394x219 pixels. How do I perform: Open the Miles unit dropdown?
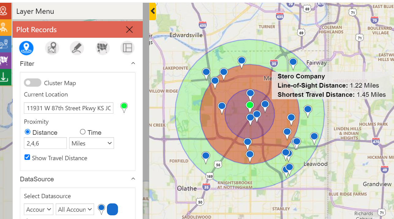(92, 143)
